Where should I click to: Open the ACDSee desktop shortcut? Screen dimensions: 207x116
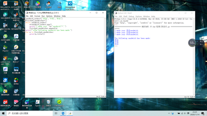[16, 5]
